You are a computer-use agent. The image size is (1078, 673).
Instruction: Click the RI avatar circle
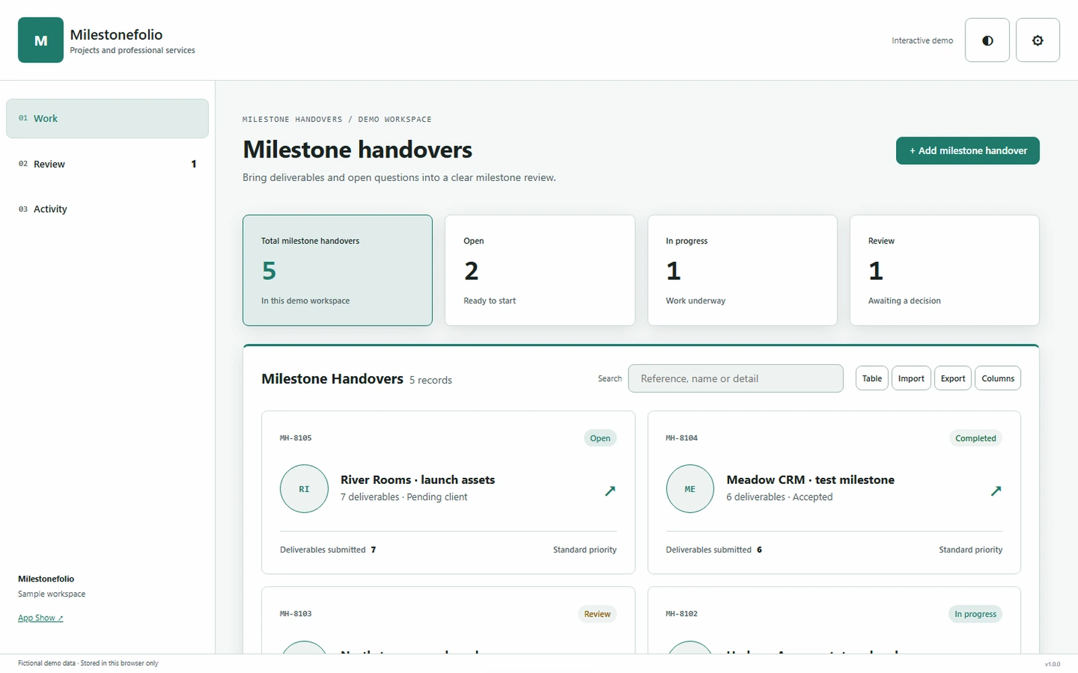[305, 489]
